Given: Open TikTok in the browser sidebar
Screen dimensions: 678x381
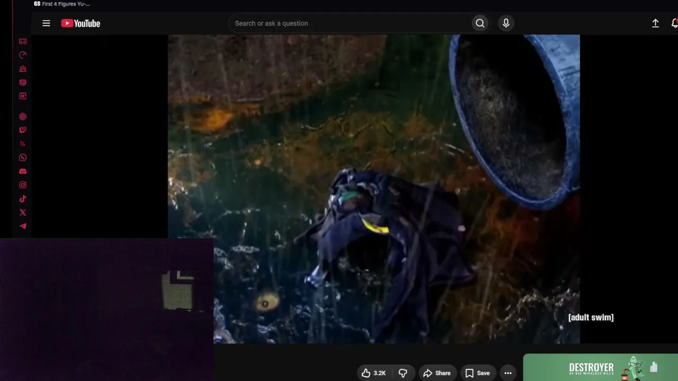Looking at the screenshot, I should (x=23, y=199).
